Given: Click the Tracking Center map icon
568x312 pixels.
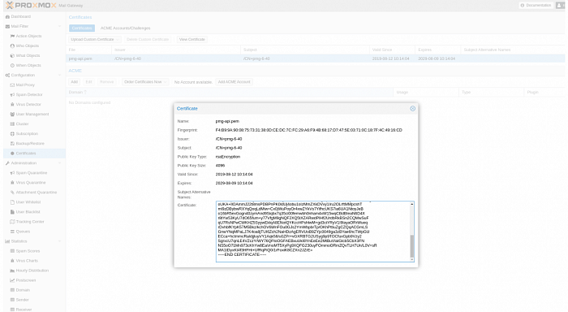Looking at the screenshot, I should click(x=12, y=222).
